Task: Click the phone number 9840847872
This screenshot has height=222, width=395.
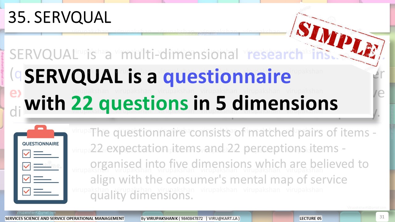Action: tap(192, 218)
